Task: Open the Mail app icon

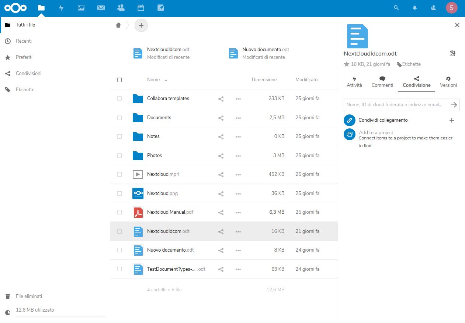Action: 101,8
